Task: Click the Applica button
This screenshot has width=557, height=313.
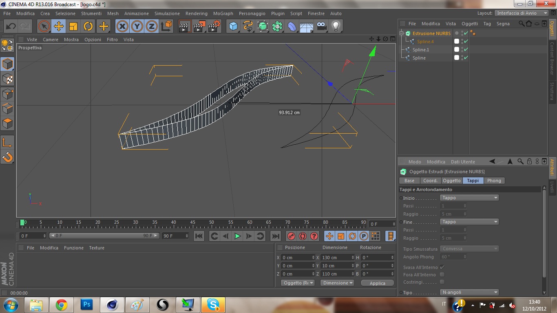Action: [x=377, y=283]
